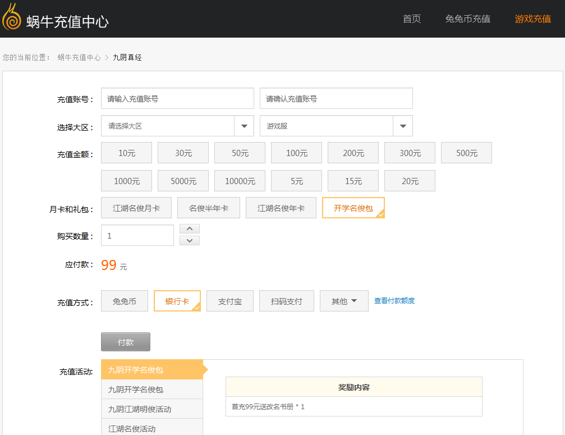The image size is (565, 435).
Task: Choose the 开学名俊包 gift pack
Action: (353, 208)
